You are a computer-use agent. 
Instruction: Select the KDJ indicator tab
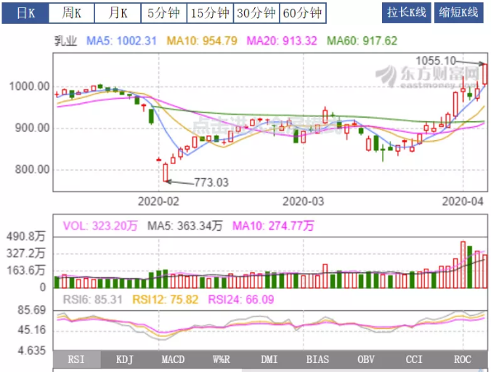(x=125, y=359)
